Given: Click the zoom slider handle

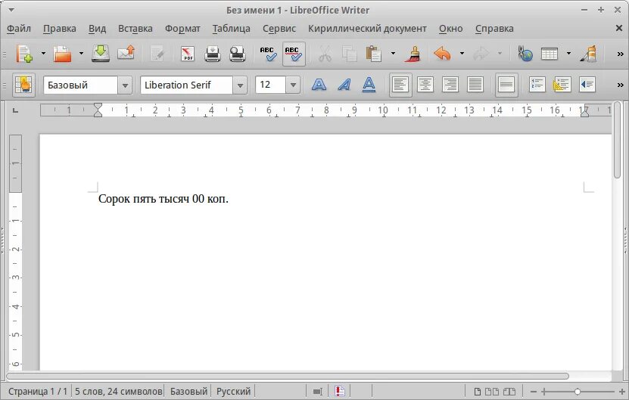Looking at the screenshot, I should [x=578, y=392].
